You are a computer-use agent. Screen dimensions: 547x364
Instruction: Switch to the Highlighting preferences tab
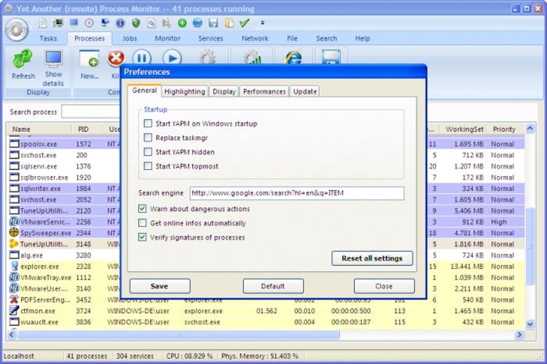click(x=184, y=92)
